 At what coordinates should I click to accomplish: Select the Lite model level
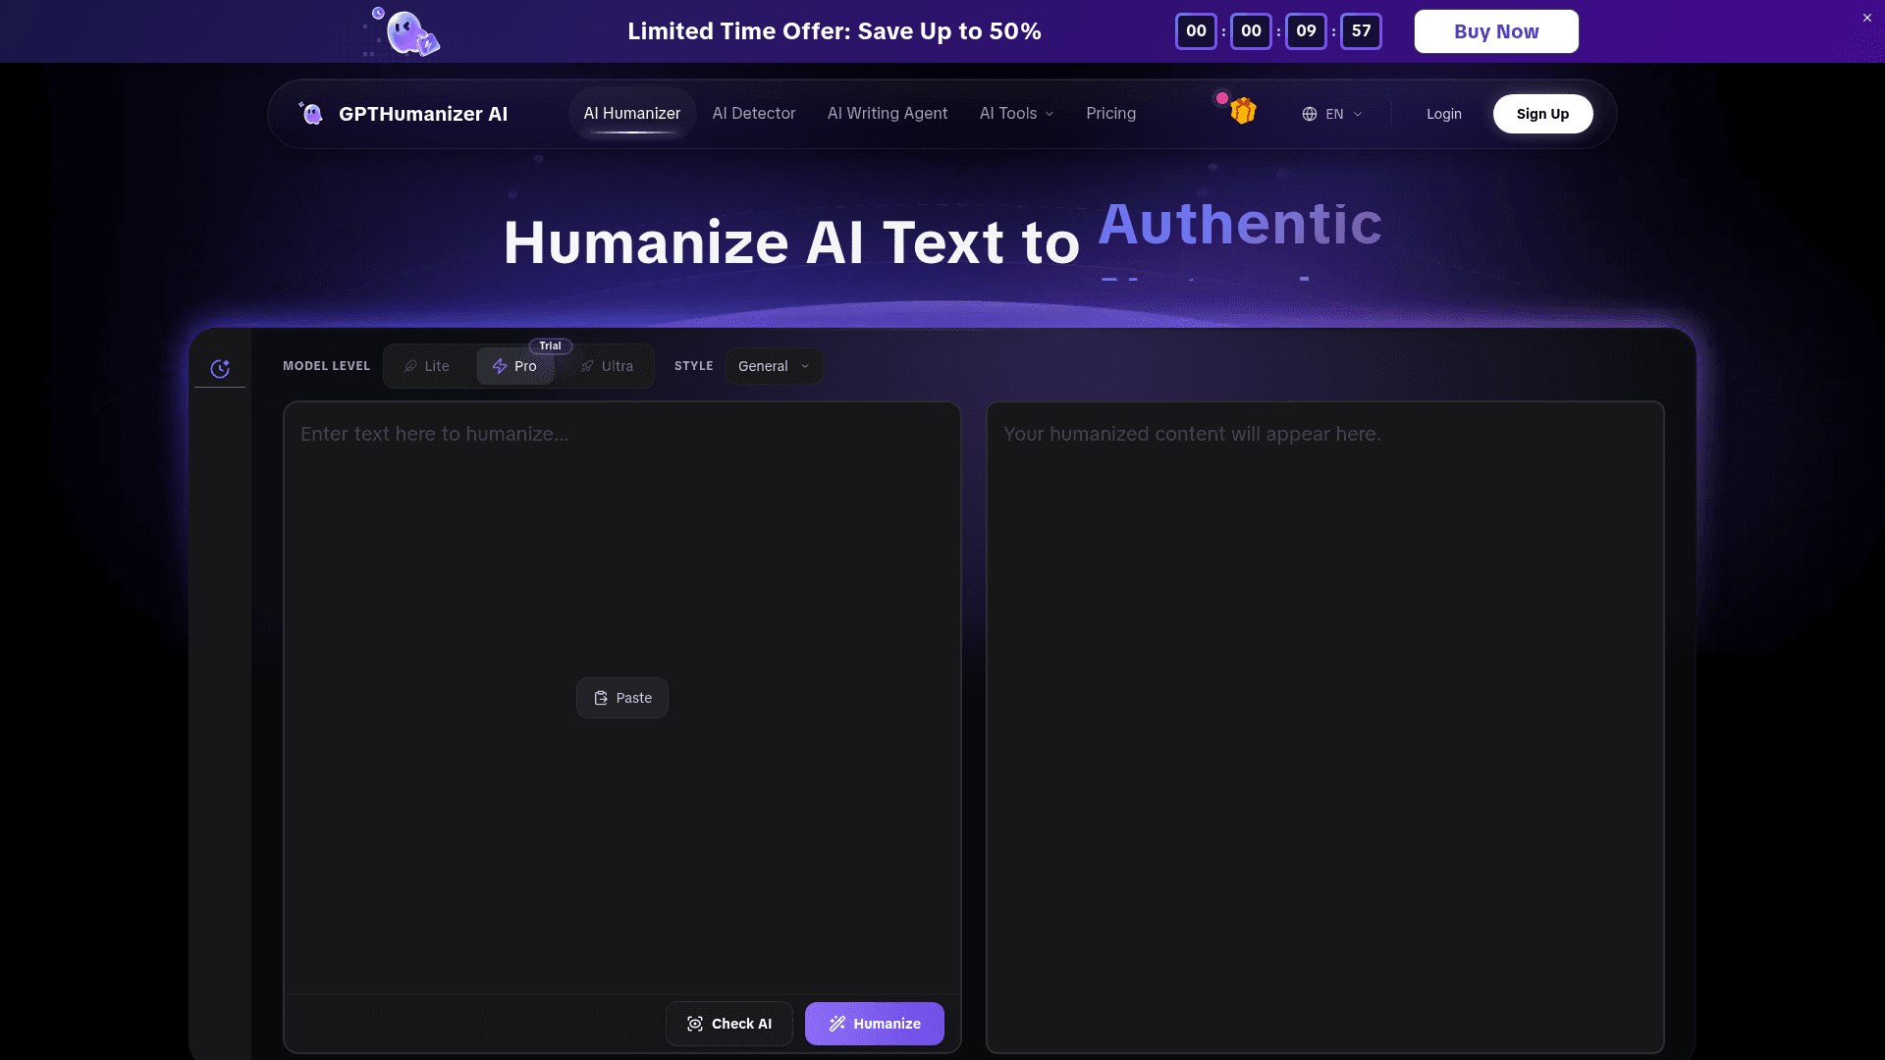click(x=429, y=366)
